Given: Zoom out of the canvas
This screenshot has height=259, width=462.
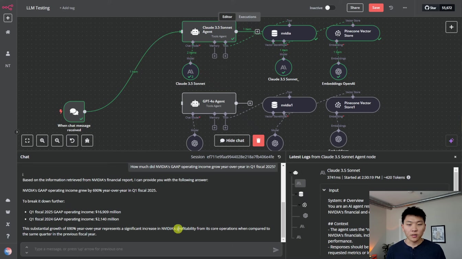Looking at the screenshot, I should (x=57, y=140).
